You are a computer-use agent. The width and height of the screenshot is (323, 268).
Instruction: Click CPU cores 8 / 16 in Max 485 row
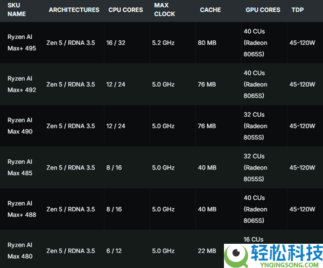(x=114, y=167)
